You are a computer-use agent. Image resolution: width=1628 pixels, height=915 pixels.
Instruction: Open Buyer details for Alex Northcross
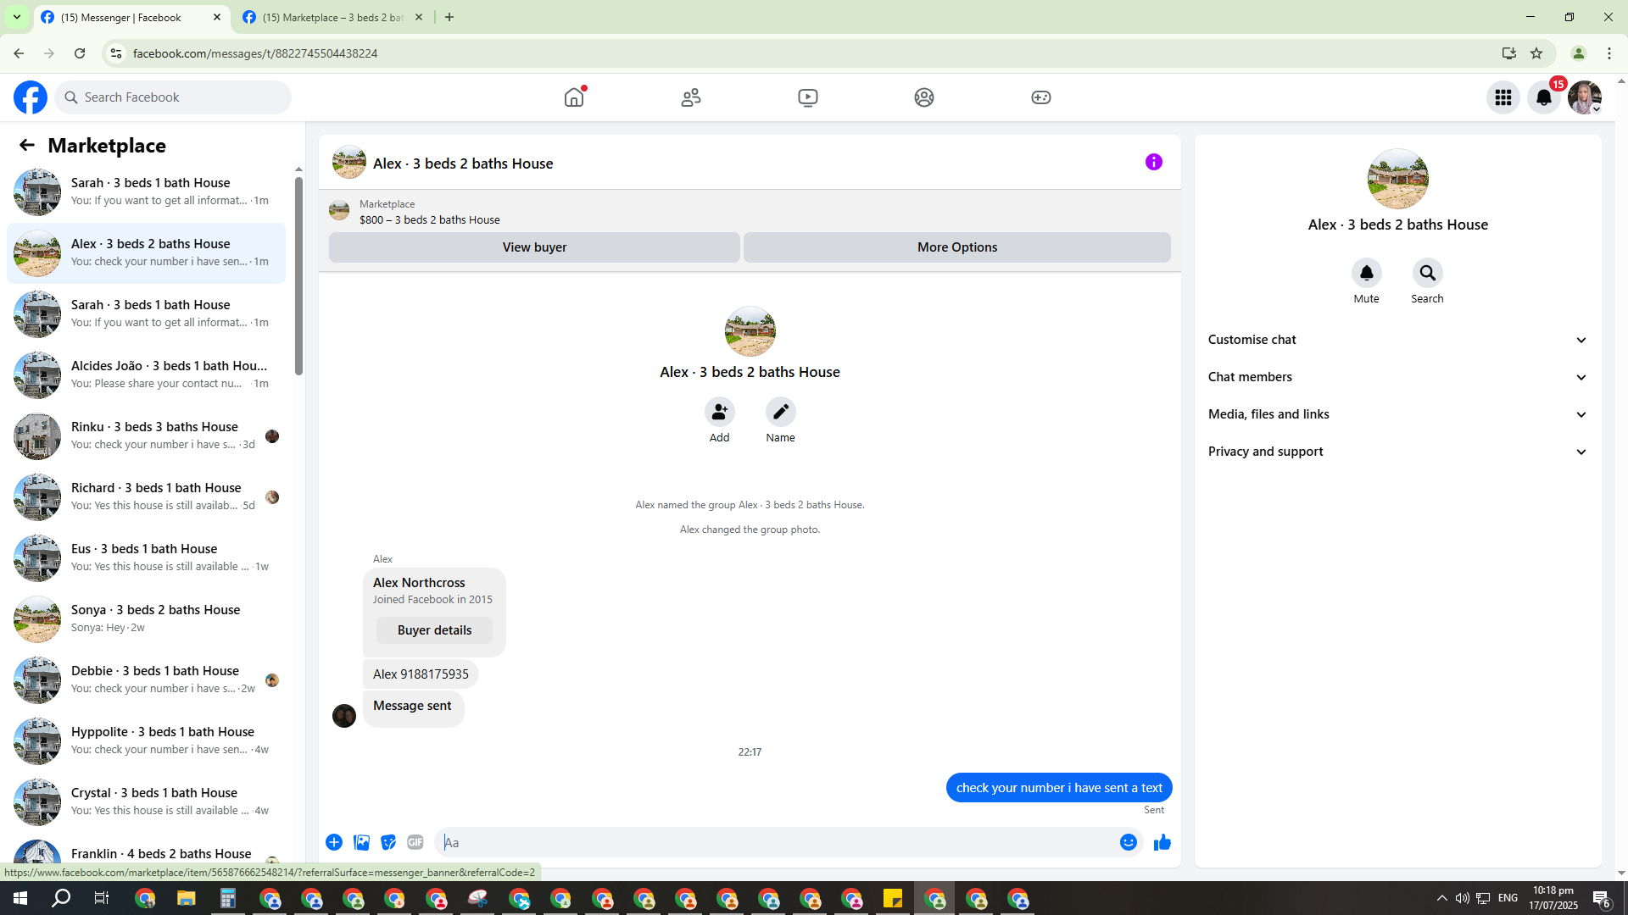click(x=434, y=630)
